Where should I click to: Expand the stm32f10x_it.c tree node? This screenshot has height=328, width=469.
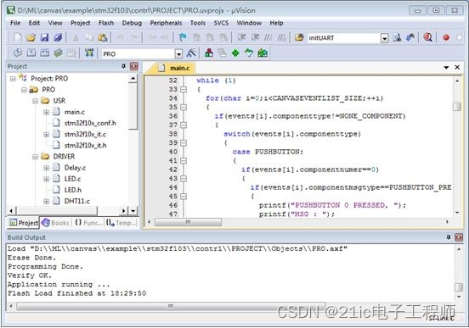47,135
